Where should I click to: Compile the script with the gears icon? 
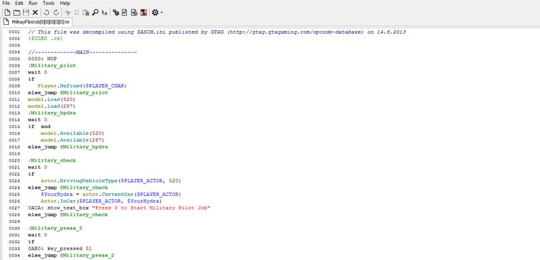116,12
